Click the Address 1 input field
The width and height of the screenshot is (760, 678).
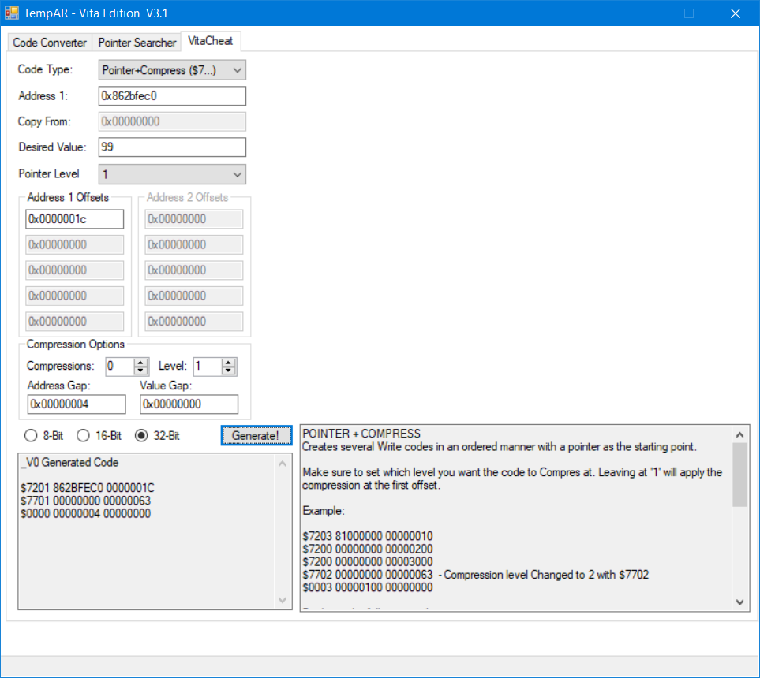pos(172,96)
